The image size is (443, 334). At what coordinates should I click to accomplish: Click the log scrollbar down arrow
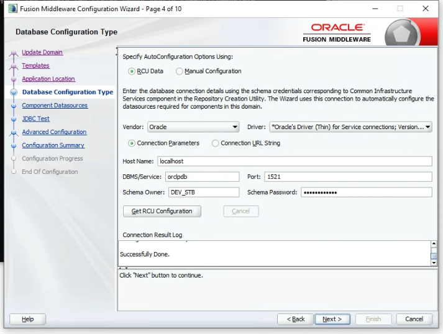(434, 263)
